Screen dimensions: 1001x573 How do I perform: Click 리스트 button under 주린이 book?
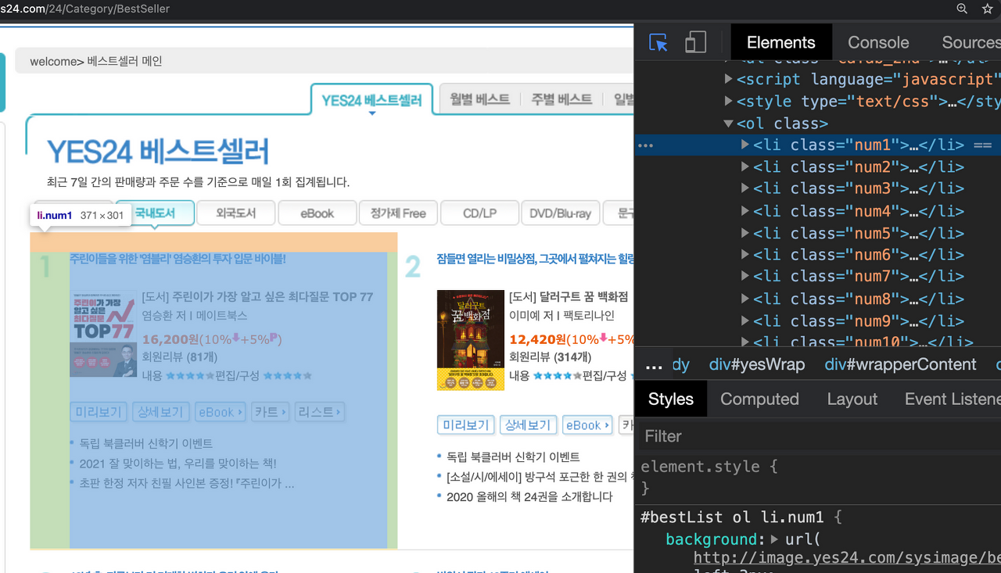tap(319, 412)
